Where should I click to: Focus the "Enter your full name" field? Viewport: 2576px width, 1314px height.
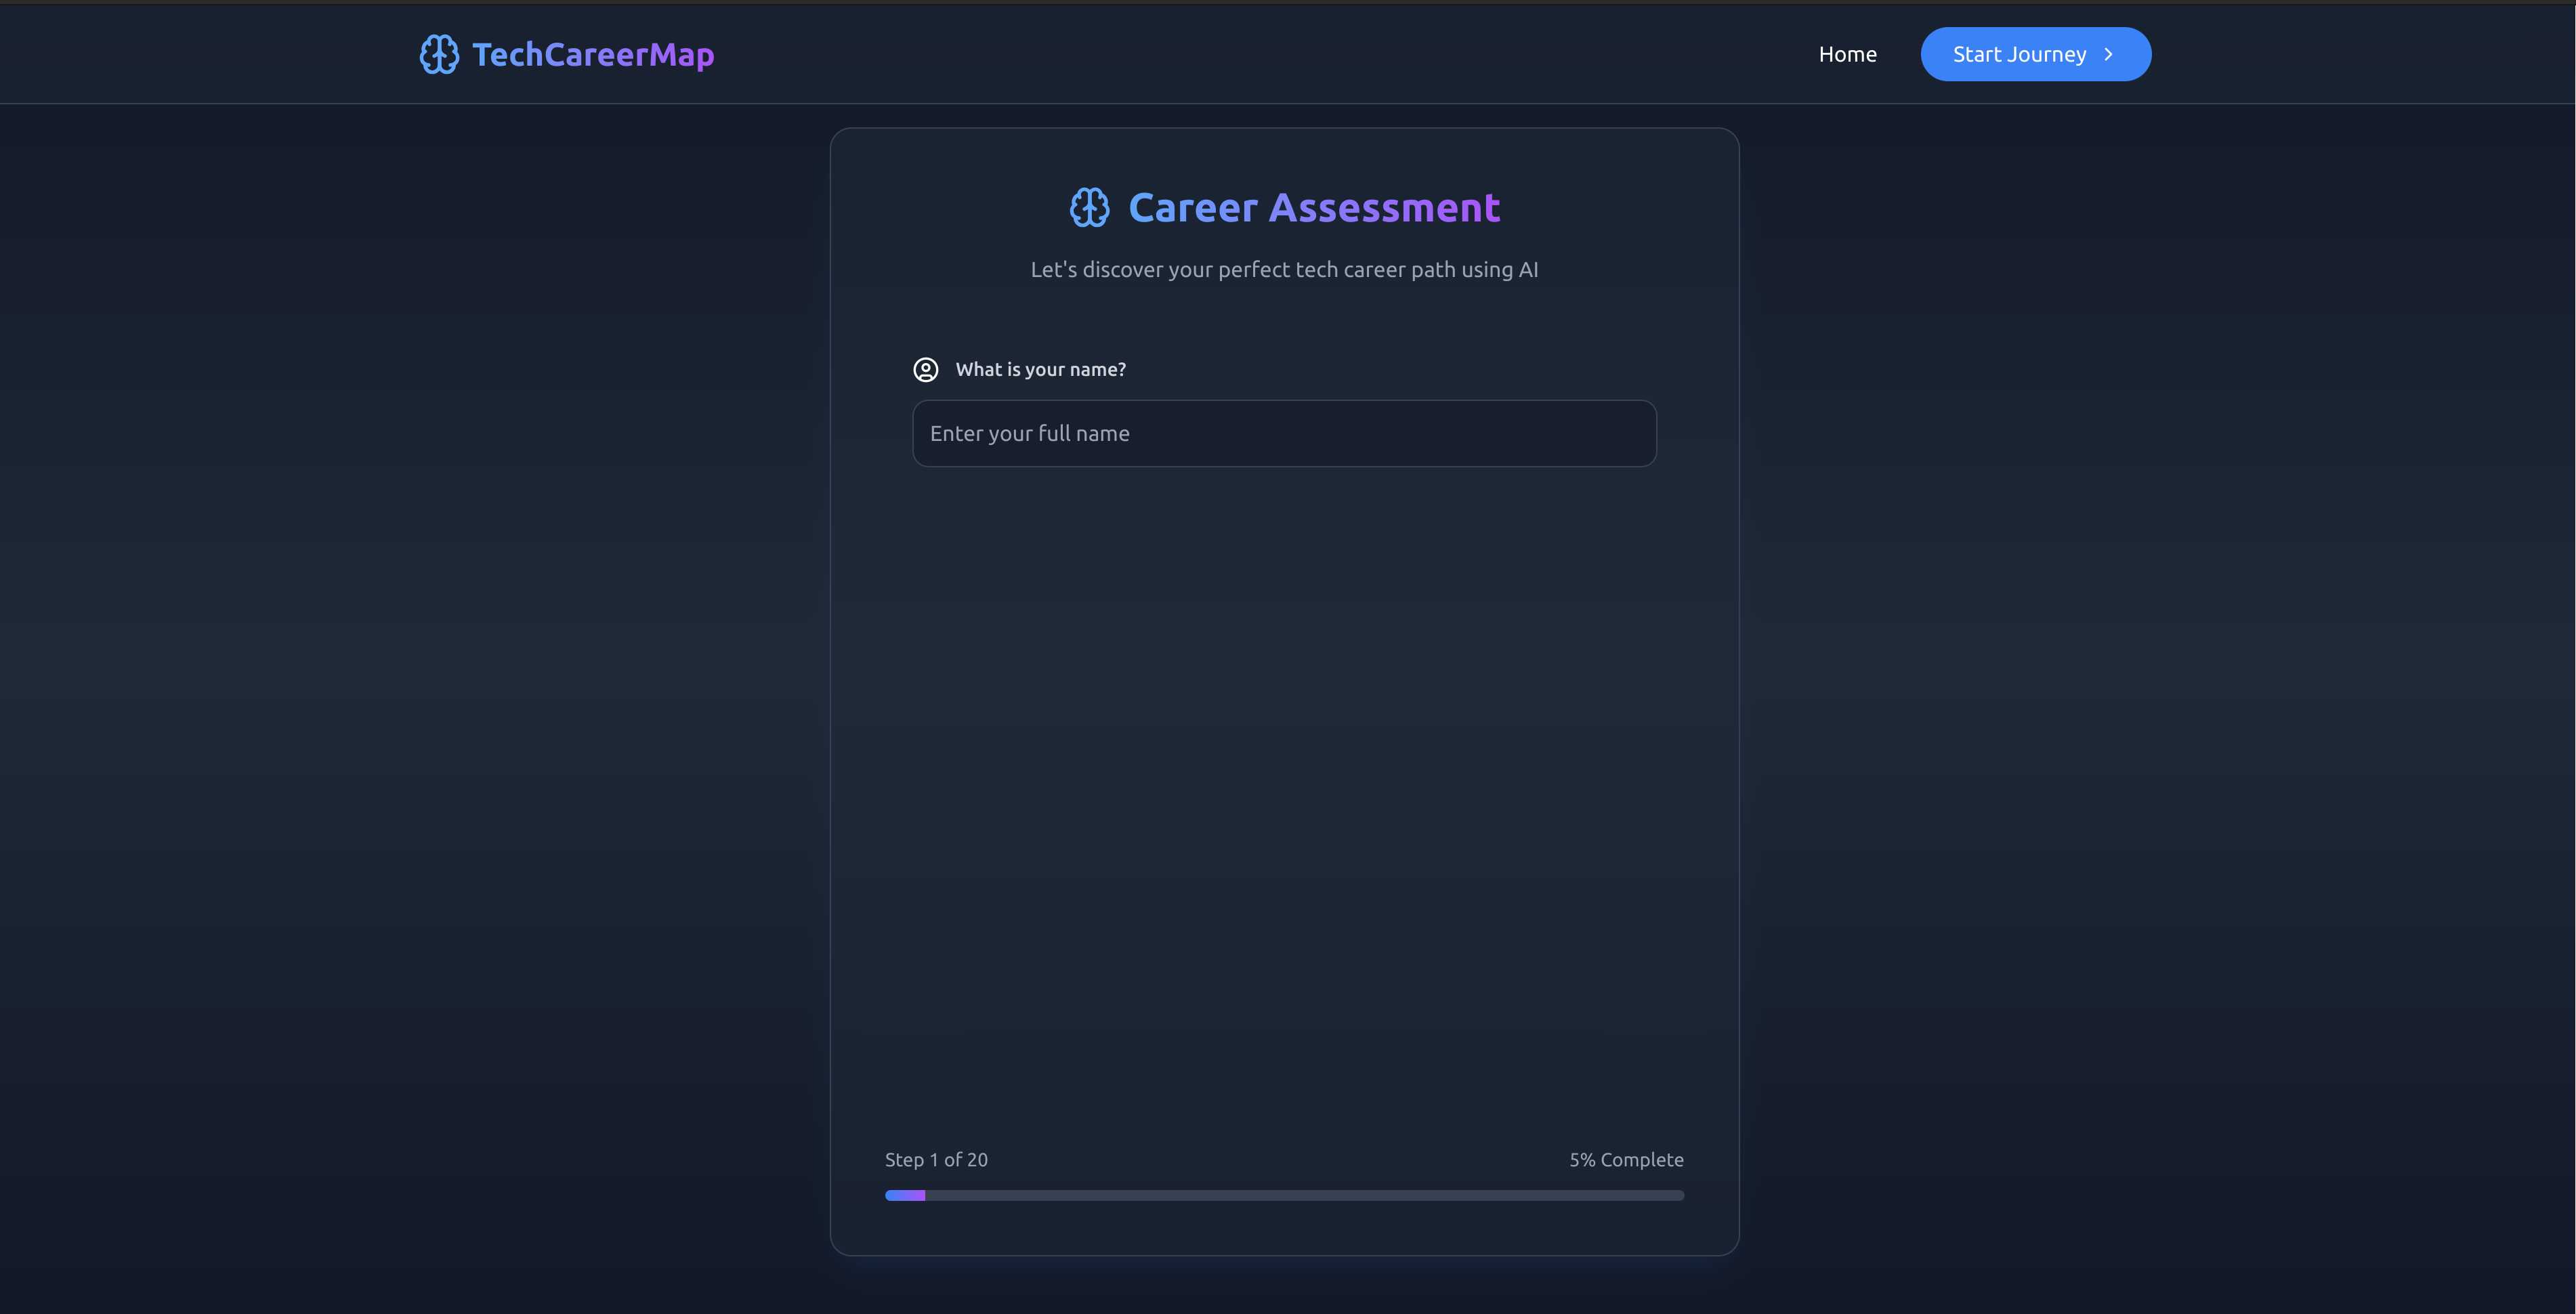1284,433
